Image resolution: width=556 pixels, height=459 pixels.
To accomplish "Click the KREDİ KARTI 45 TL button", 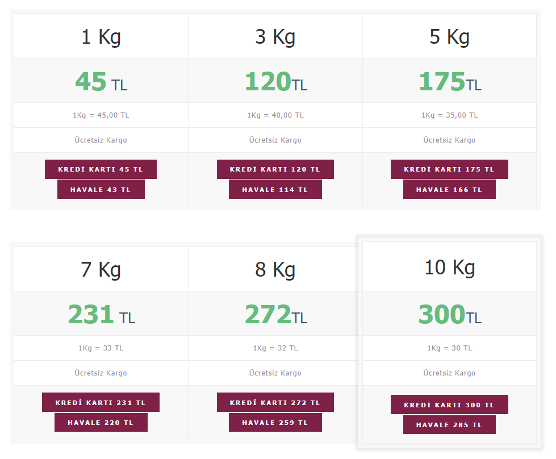I will (x=101, y=169).
